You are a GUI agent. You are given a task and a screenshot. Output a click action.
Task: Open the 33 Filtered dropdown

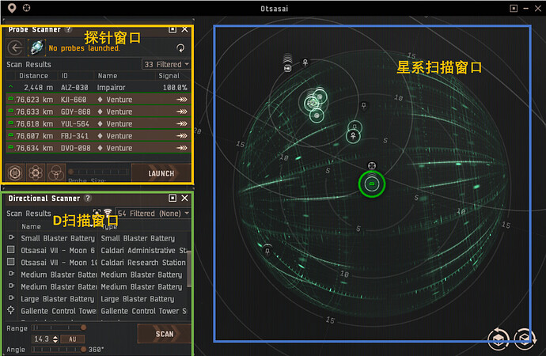(x=166, y=64)
